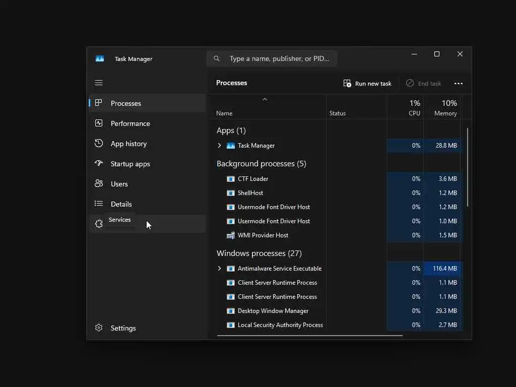The width and height of the screenshot is (516, 387).
Task: Click the vertical scrollbar of the process list
Action: pyautogui.click(x=467, y=167)
